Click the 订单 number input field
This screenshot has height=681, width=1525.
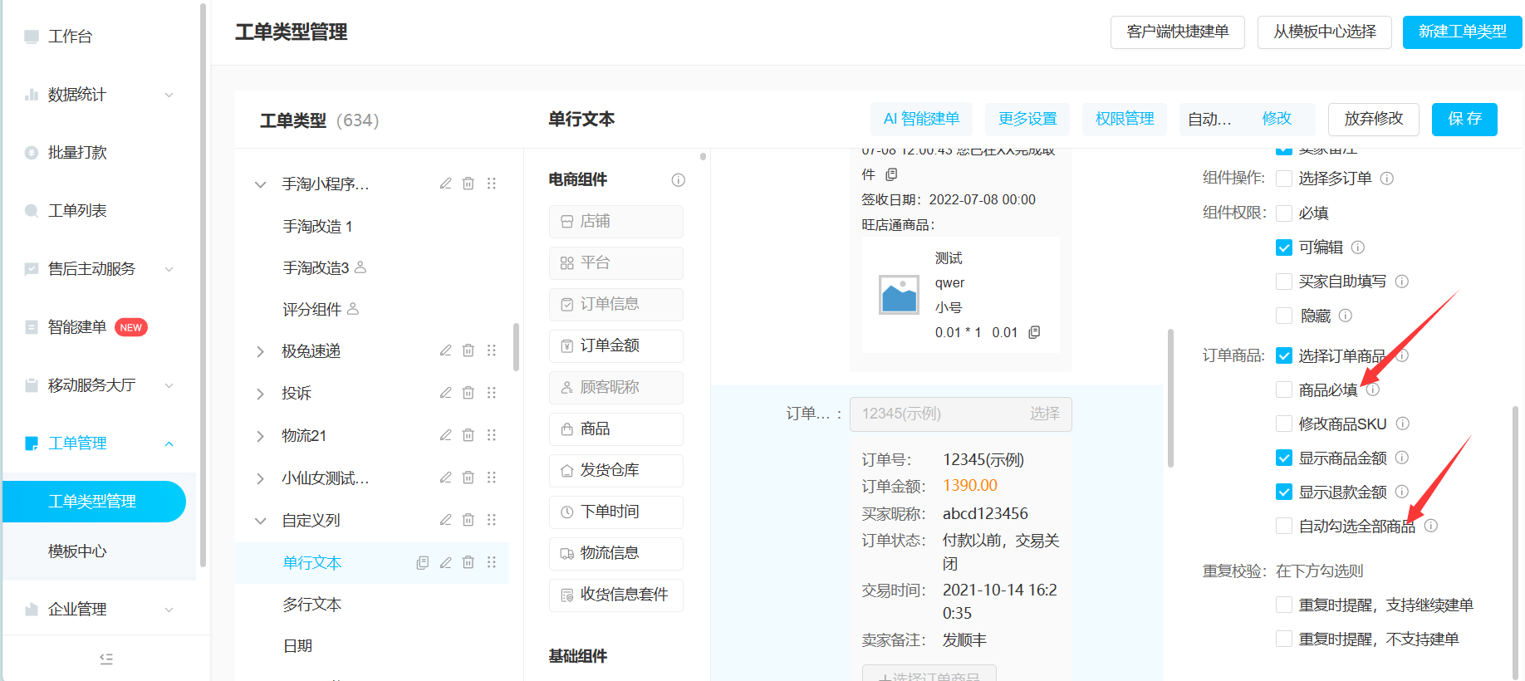pyautogui.click(x=961, y=414)
